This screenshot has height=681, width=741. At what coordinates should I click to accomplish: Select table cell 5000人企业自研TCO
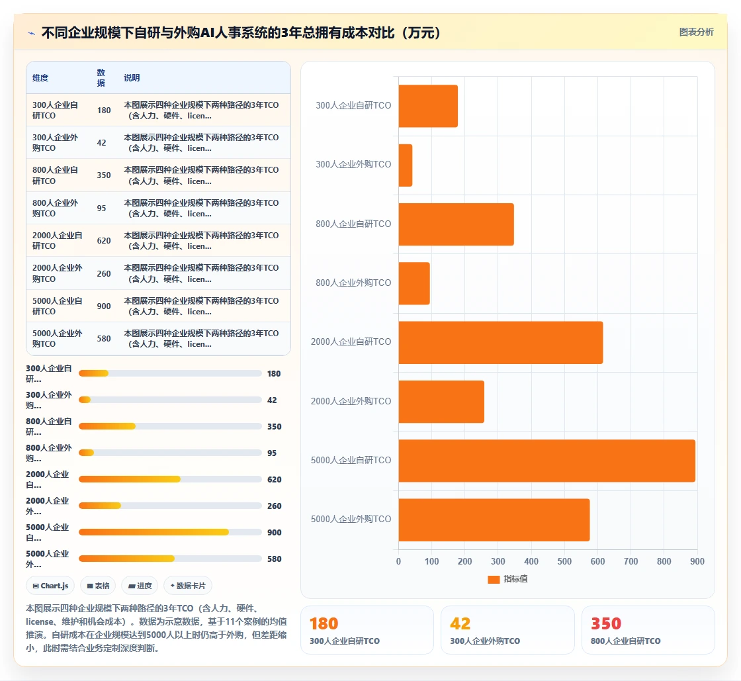click(x=57, y=306)
